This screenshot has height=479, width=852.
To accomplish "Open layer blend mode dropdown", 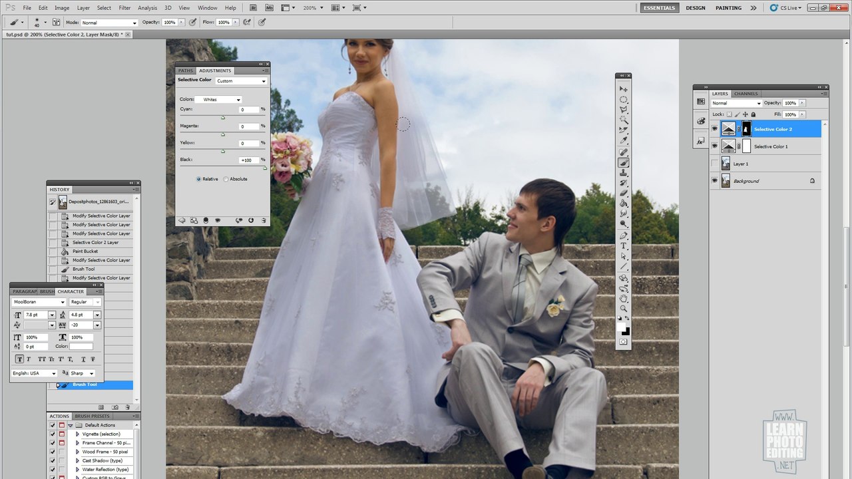I will click(736, 103).
